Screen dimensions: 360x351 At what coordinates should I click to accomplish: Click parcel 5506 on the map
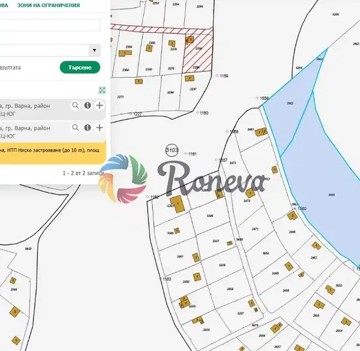tap(210, 216)
